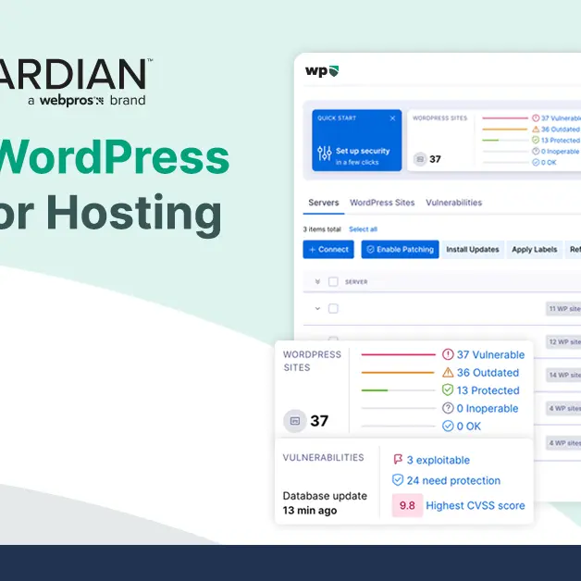Sort by the SERVER column header
The width and height of the screenshot is (581, 581).
pos(356,282)
